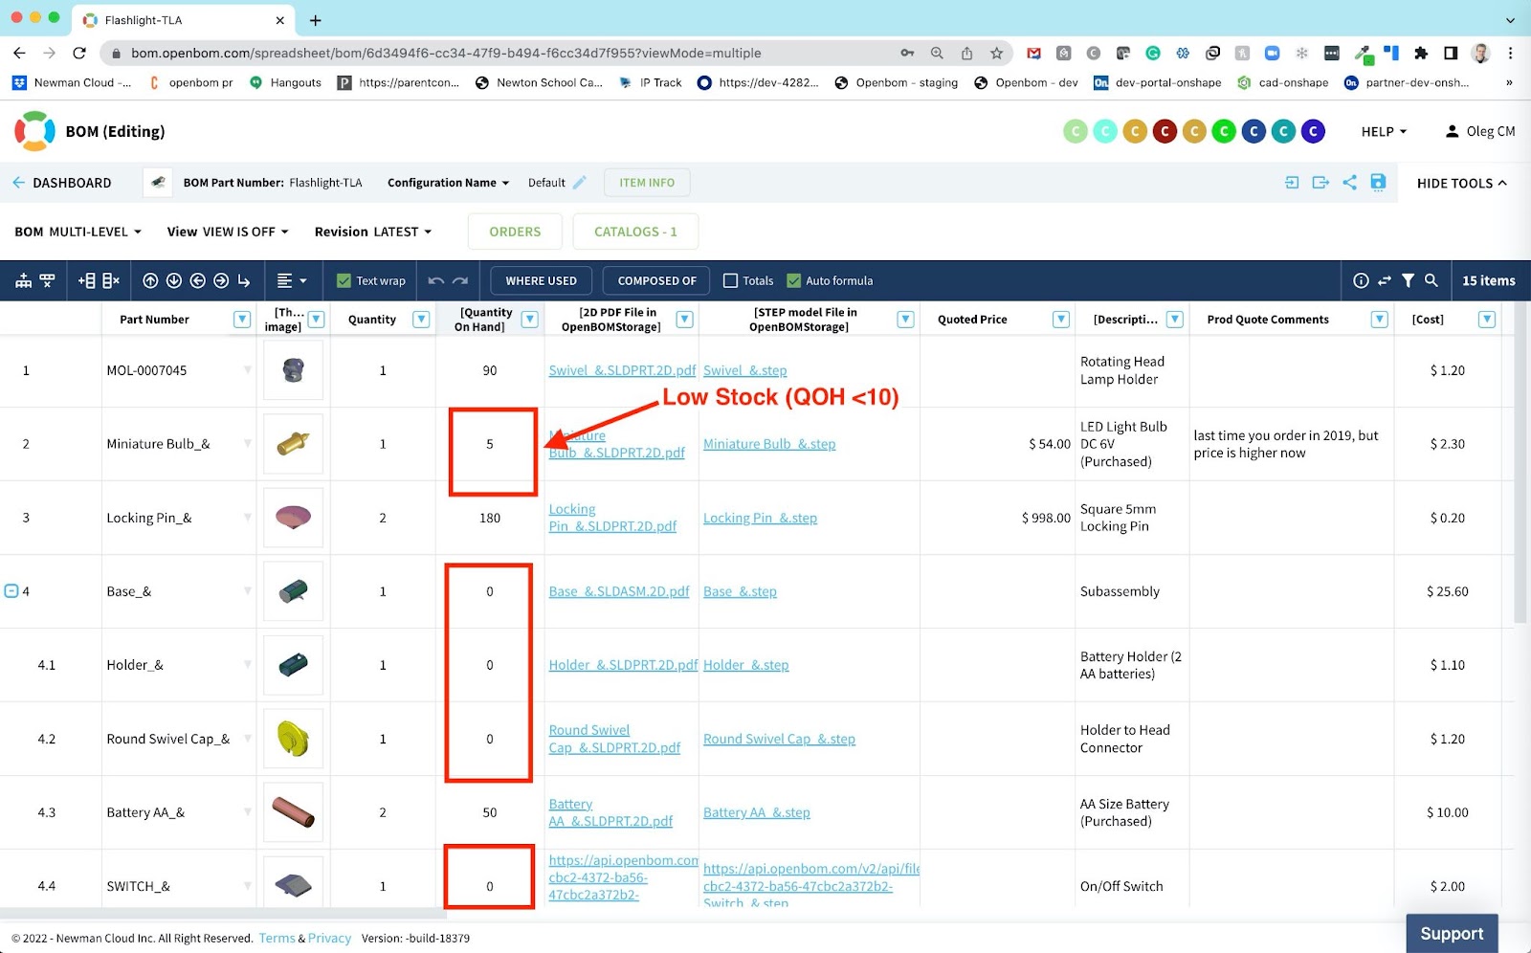The width and height of the screenshot is (1531, 953).
Task: Switch to the Flashlight-TLA browser tab
Action: [184, 20]
